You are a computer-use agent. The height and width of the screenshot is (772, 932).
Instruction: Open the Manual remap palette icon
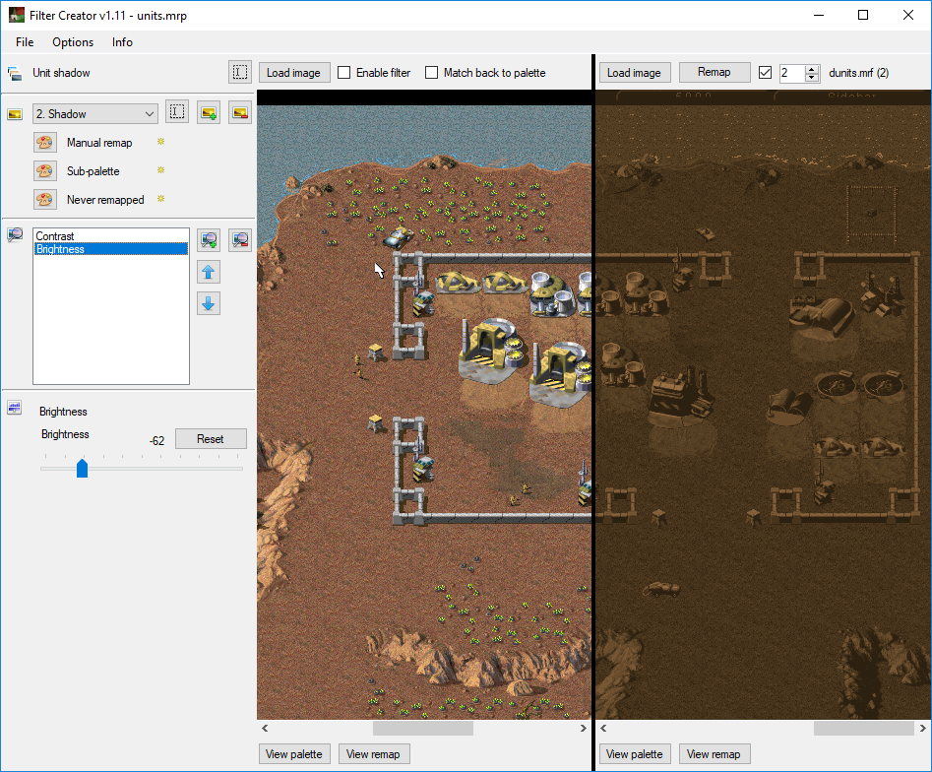[45, 143]
